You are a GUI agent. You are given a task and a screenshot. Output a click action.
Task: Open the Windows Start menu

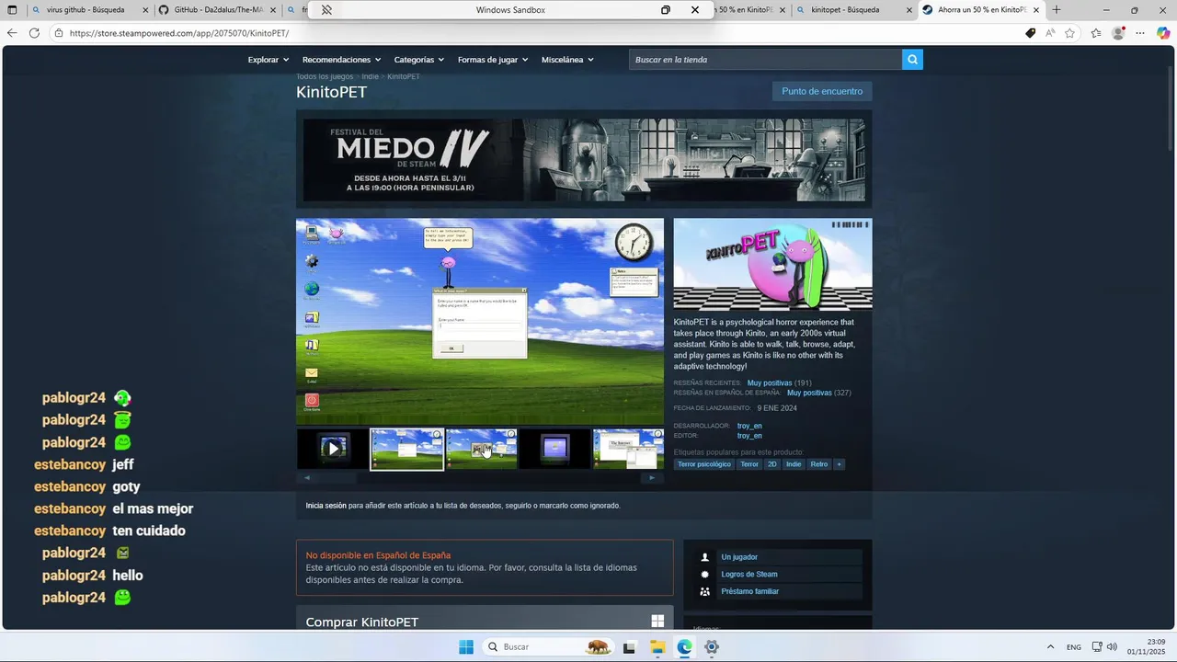[x=466, y=646]
